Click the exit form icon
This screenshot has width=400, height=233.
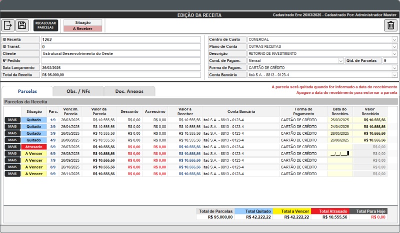click(8, 25)
